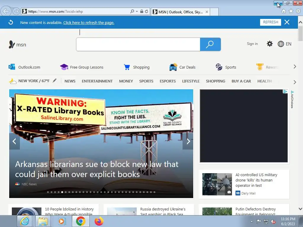Expand category nav with right chevron
303x227 pixels.
pyautogui.click(x=295, y=82)
